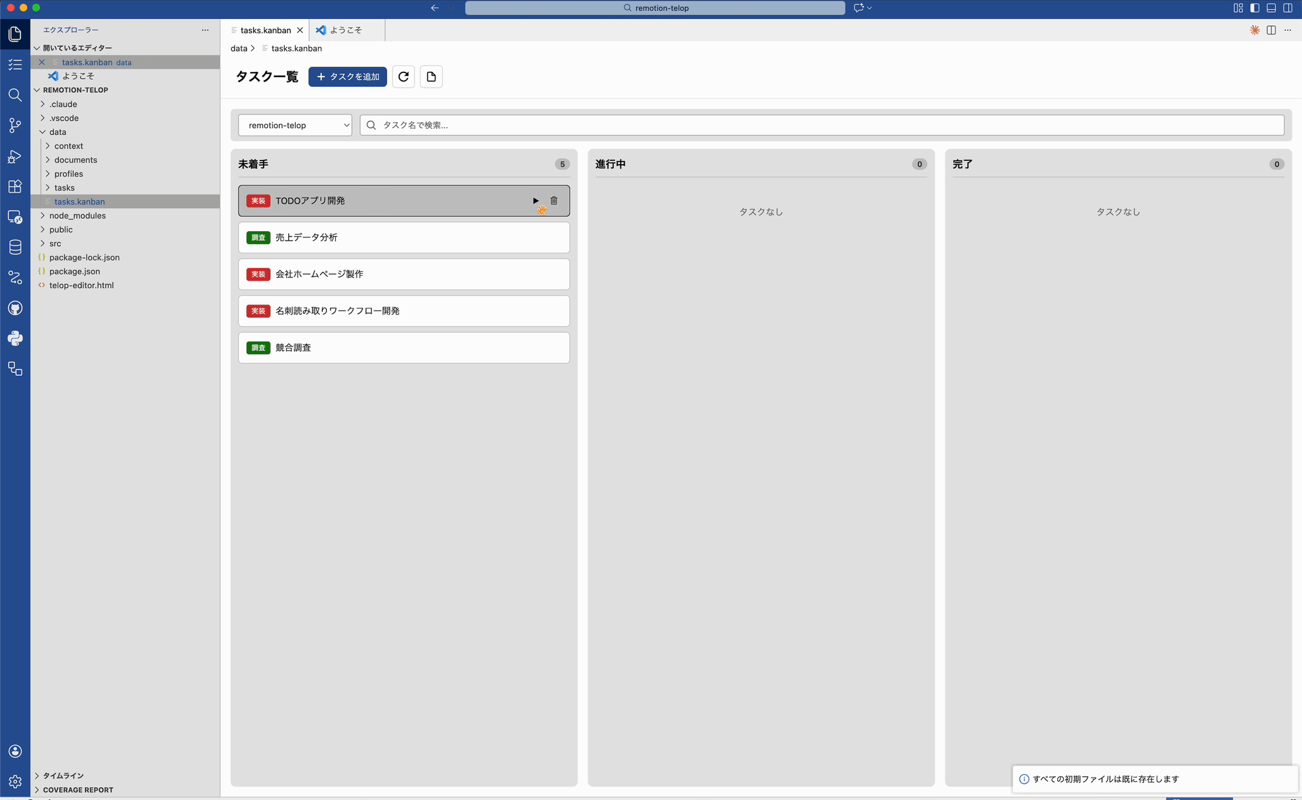Click inside the タスク名で検索 search field

pos(678,125)
